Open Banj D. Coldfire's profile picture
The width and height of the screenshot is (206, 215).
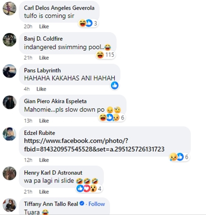pos(9,40)
